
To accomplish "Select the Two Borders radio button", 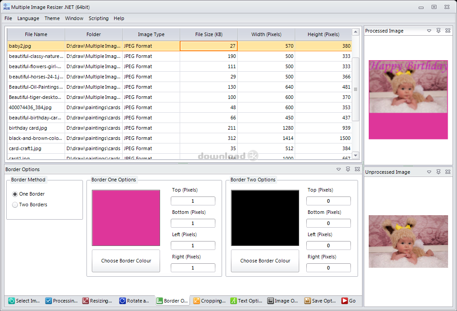I will [15, 205].
